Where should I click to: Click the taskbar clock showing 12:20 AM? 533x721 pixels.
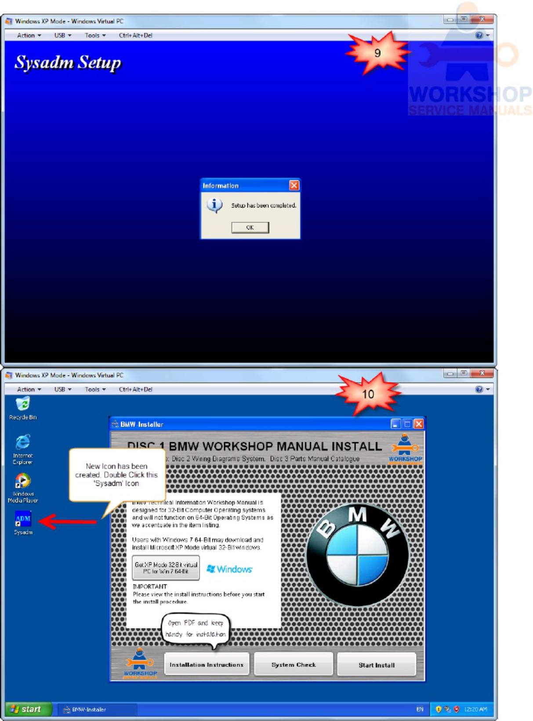tap(476, 709)
